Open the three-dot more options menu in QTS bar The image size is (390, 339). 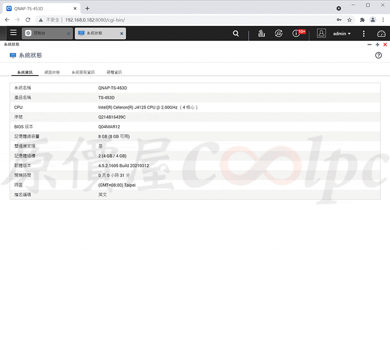(364, 34)
